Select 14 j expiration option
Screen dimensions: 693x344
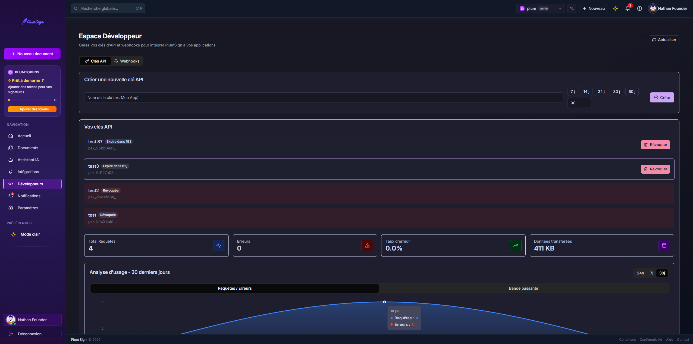[586, 92]
